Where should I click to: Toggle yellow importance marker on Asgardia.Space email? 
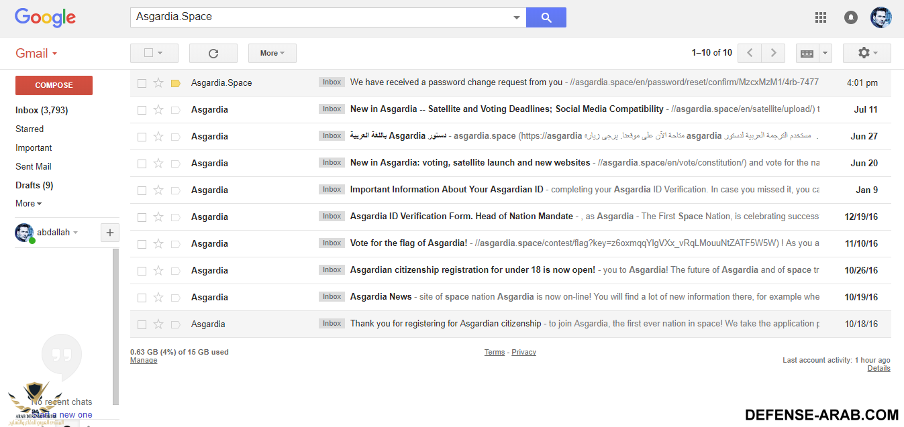[x=176, y=83]
